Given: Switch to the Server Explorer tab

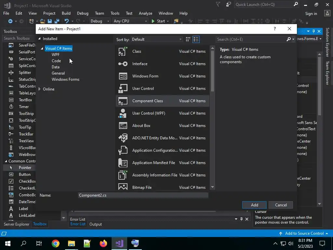Looking at the screenshot, I should [x=17, y=224].
